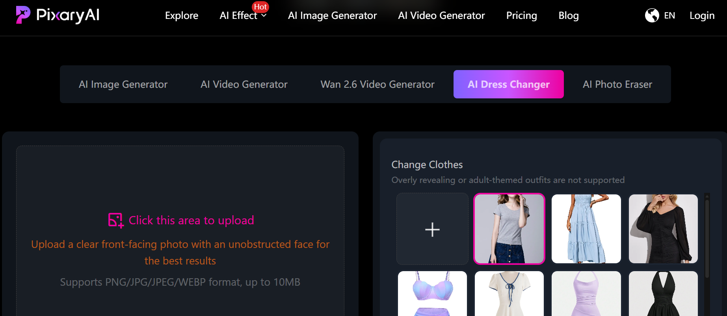Click the image upload icon
The image size is (727, 316).
click(116, 220)
